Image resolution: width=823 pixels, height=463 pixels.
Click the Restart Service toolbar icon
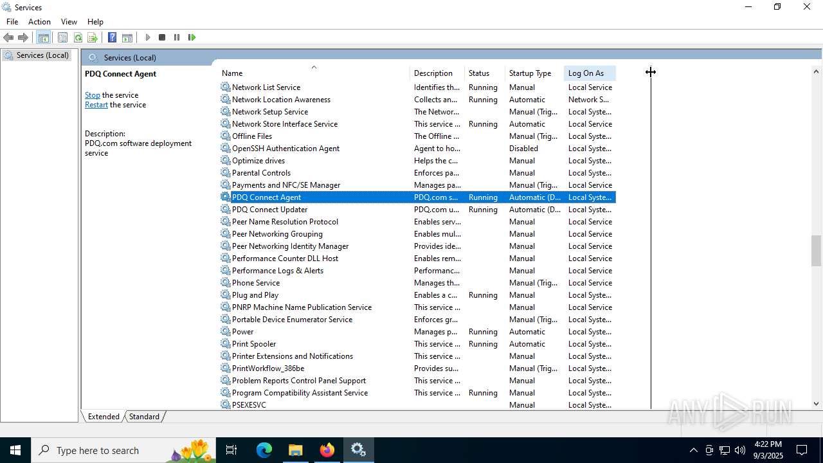coord(192,37)
